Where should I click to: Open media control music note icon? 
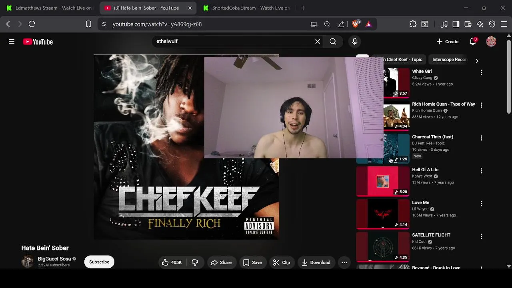pos(444,24)
